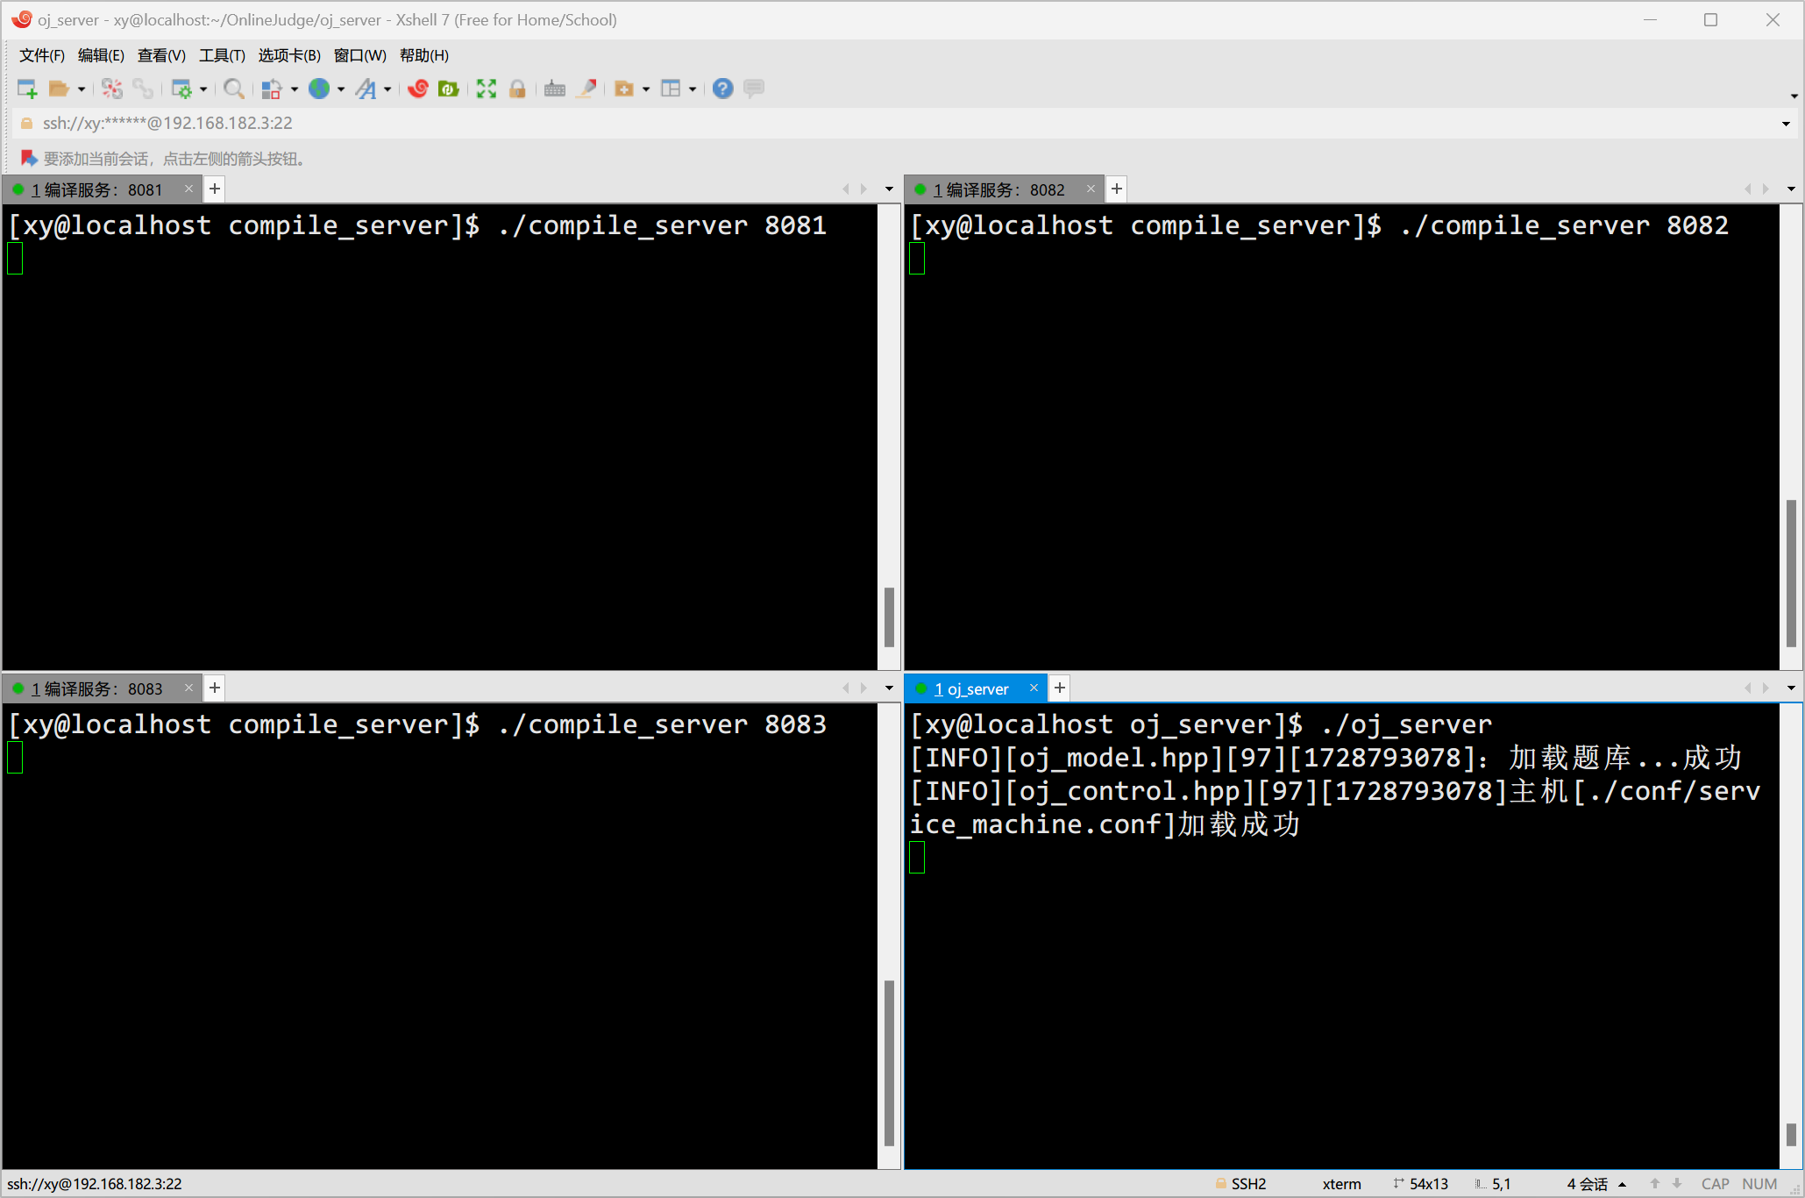Open the 工具(T) menu
The height and width of the screenshot is (1198, 1805).
(x=222, y=55)
